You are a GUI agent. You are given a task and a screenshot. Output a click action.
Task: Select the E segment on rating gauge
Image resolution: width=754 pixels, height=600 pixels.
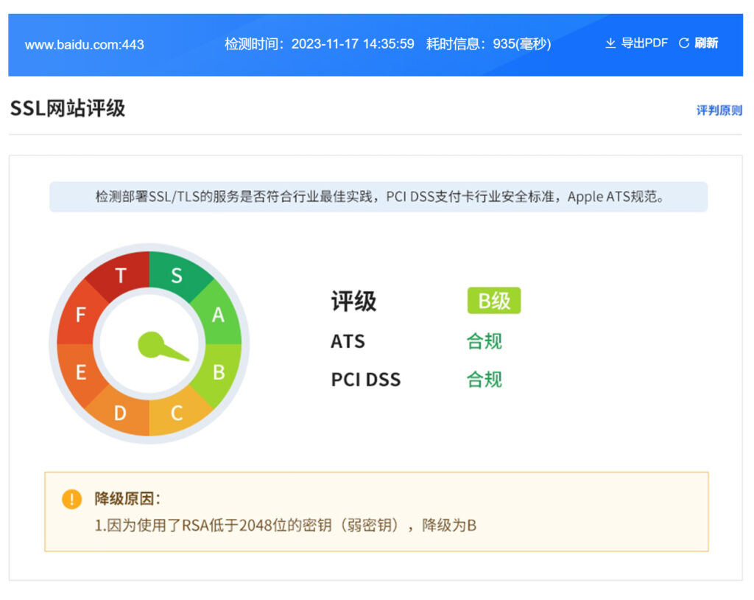[80, 372]
